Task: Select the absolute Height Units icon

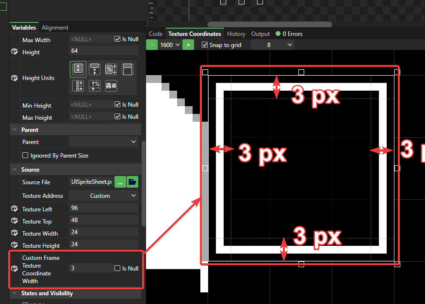Action: [x=78, y=69]
